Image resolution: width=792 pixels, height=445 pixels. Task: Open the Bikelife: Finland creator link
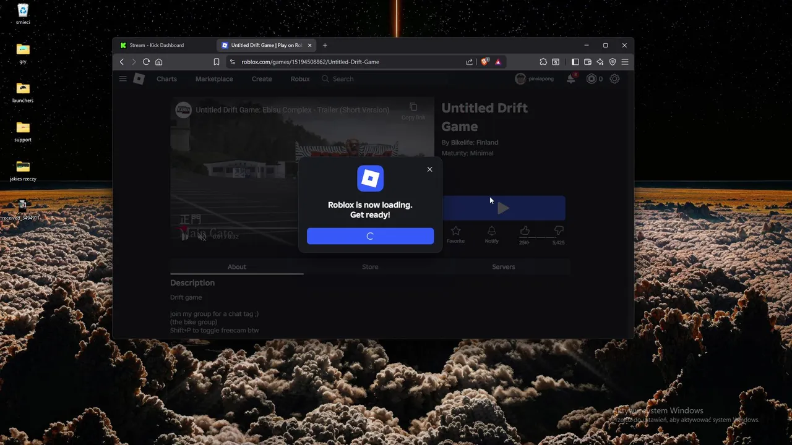[475, 142]
